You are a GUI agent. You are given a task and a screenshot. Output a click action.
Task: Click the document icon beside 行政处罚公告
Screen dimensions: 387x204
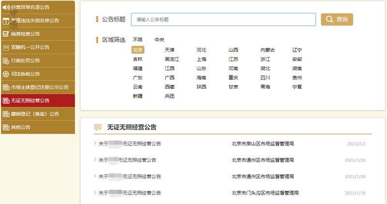pos(6,60)
